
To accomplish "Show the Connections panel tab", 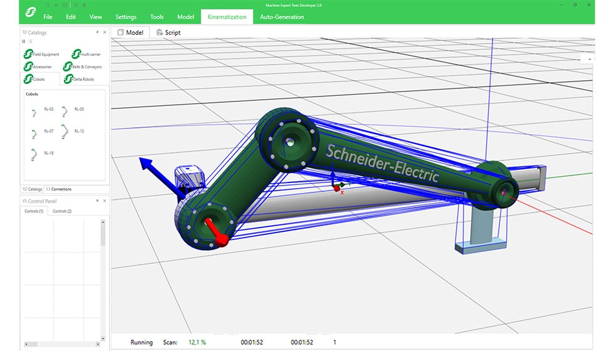I will click(59, 189).
